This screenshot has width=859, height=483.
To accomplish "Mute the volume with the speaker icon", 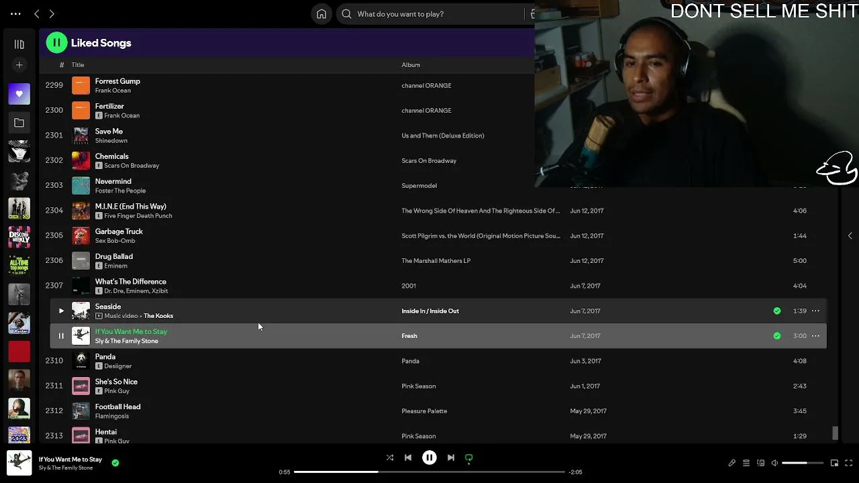I will [774, 463].
